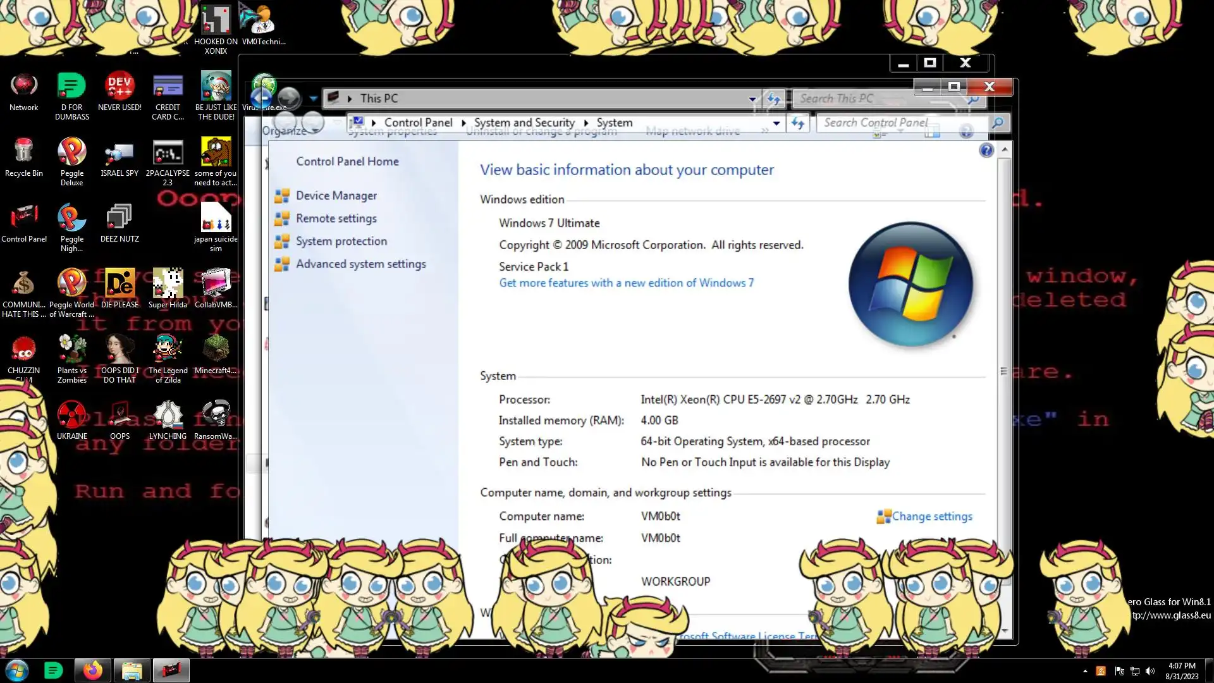Open File Explorer taskbar icon
This screenshot has width=1214, height=683.
pyautogui.click(x=132, y=670)
